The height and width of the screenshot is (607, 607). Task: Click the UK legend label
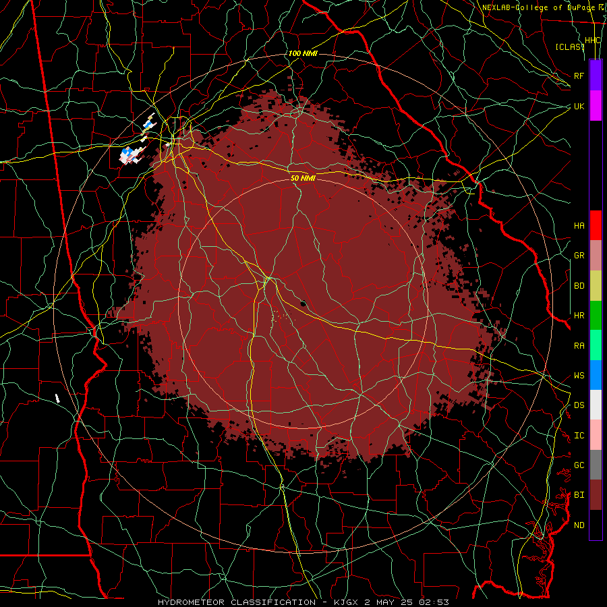[579, 106]
